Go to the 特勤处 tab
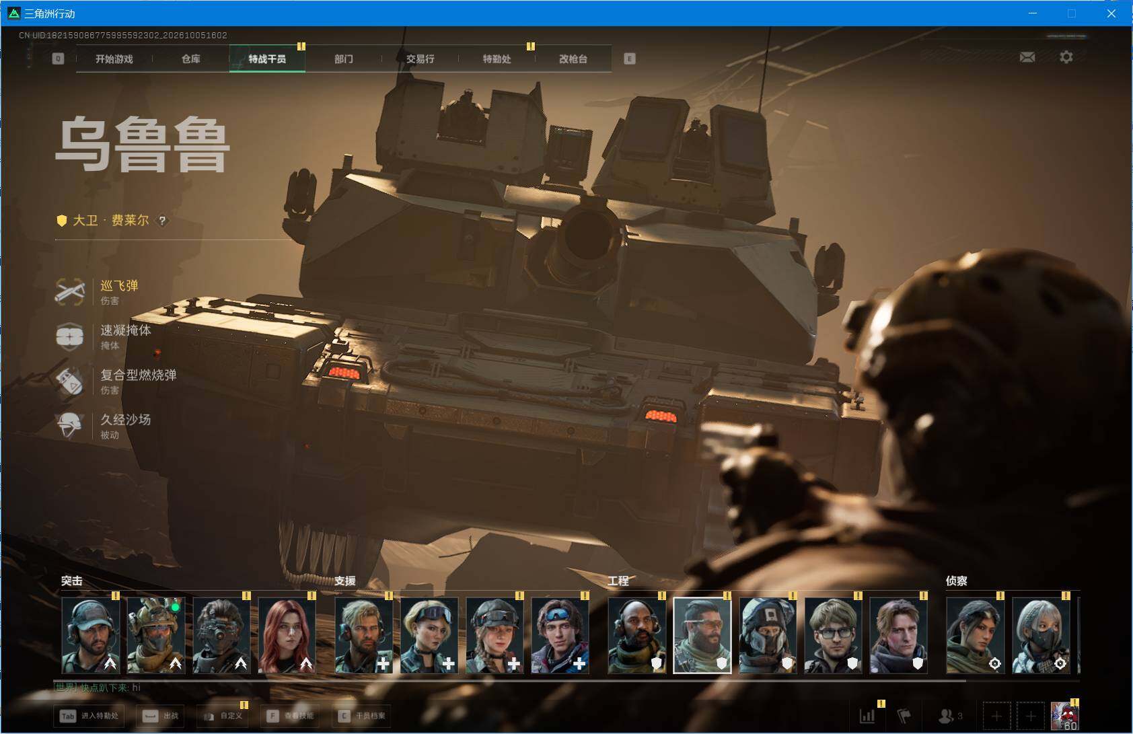Screen dimensions: 1133x734 (x=497, y=59)
